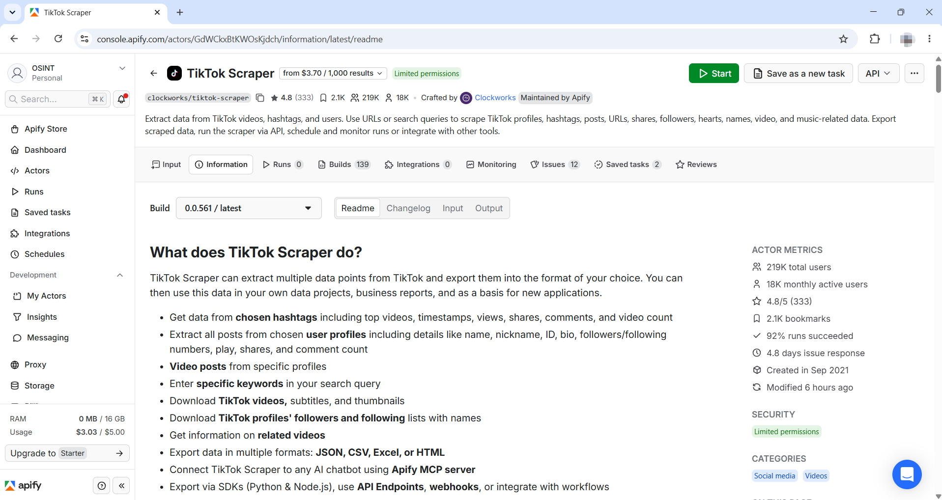Open Proxy in sidebar
942x500 pixels.
(x=67, y=365)
